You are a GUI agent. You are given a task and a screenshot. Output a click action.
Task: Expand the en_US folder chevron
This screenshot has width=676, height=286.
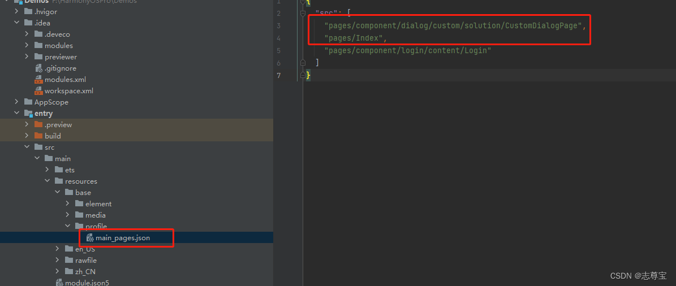pos(57,249)
